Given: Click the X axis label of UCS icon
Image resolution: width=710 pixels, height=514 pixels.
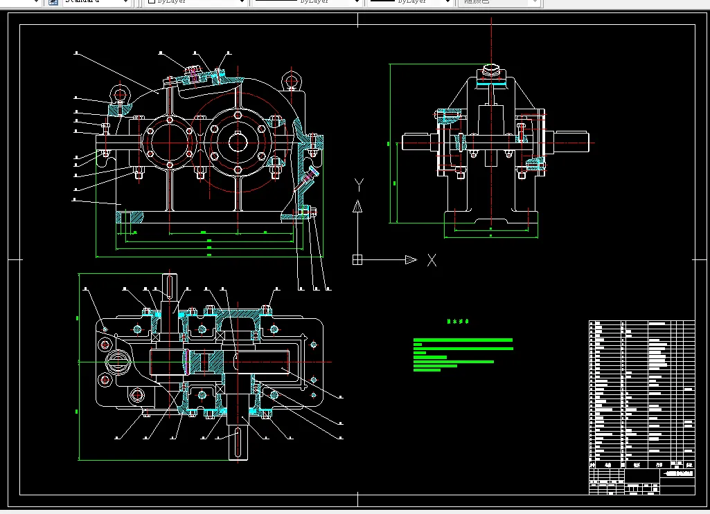Looking at the screenshot, I should (432, 260).
